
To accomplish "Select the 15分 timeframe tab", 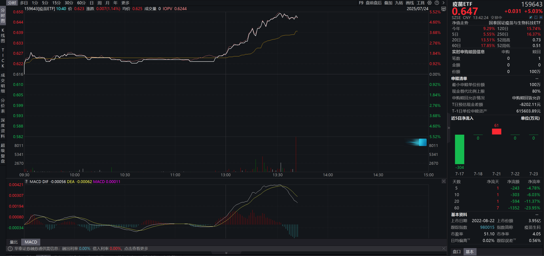I will pyautogui.click(x=56, y=3).
